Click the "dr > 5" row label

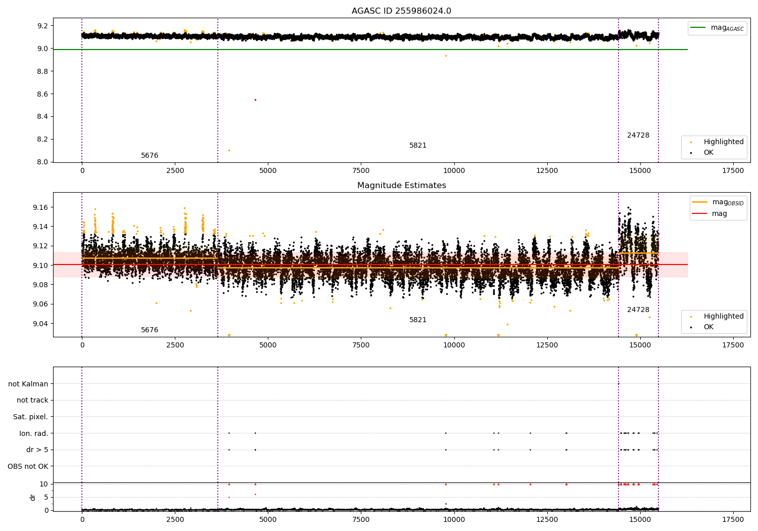[x=37, y=450]
